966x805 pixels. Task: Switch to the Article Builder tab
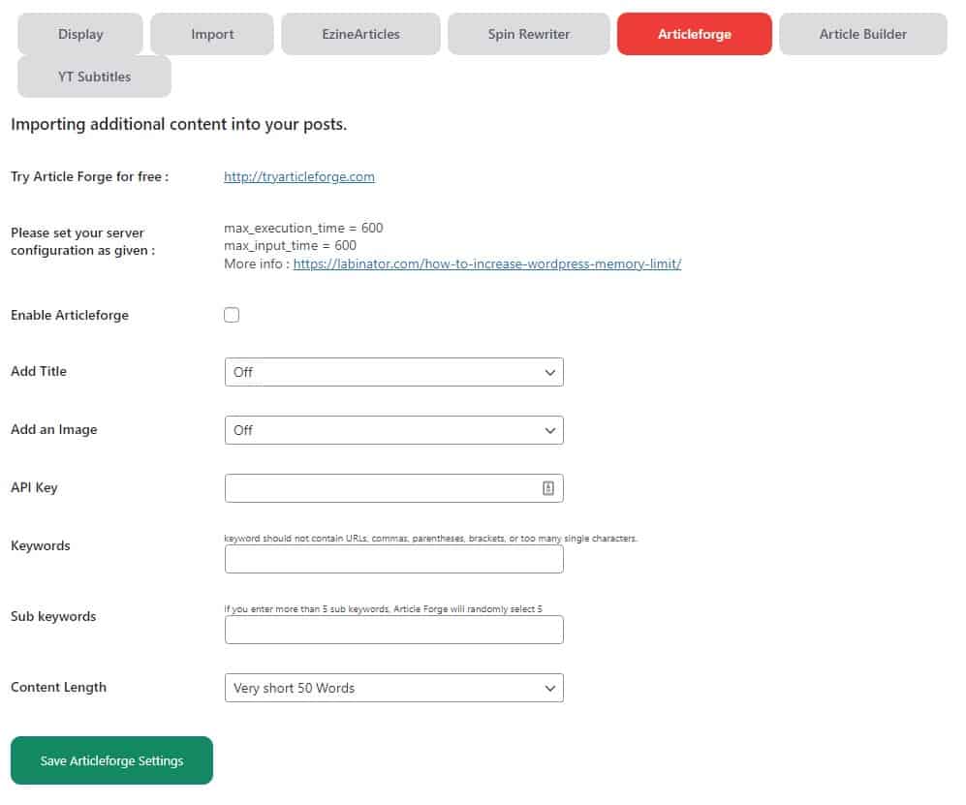tap(863, 34)
